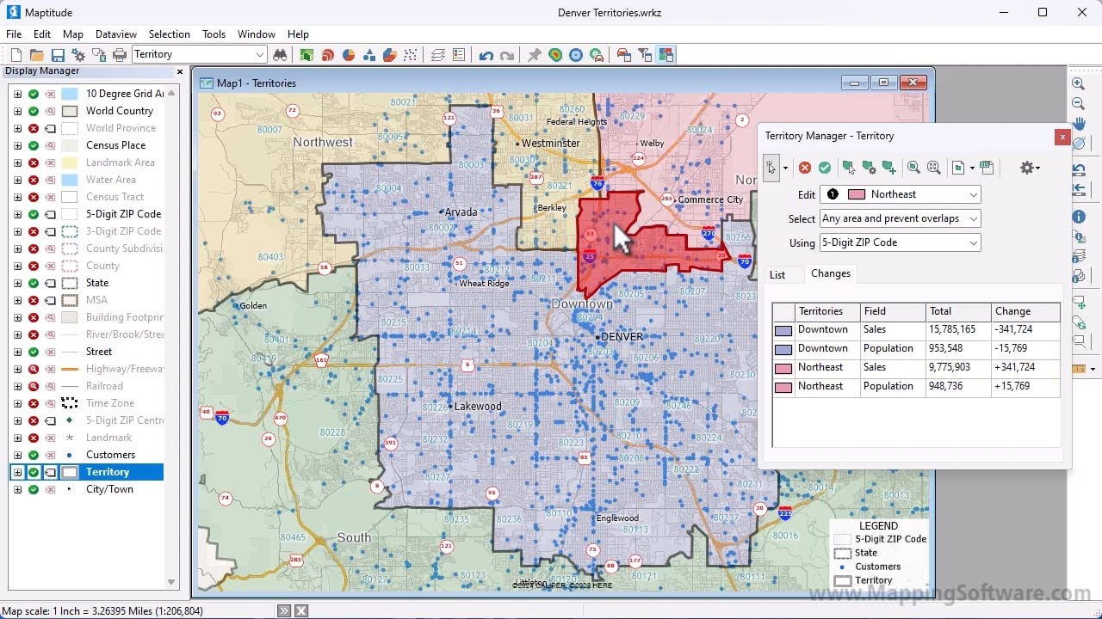Screen dimensions: 1102x619
Task: Toggle visibility of the State layer
Action: [34, 283]
